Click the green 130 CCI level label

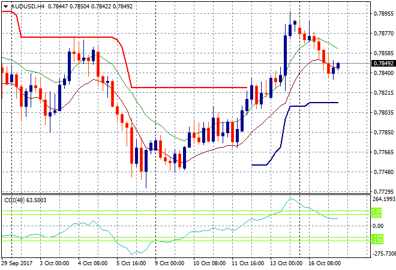(377, 211)
